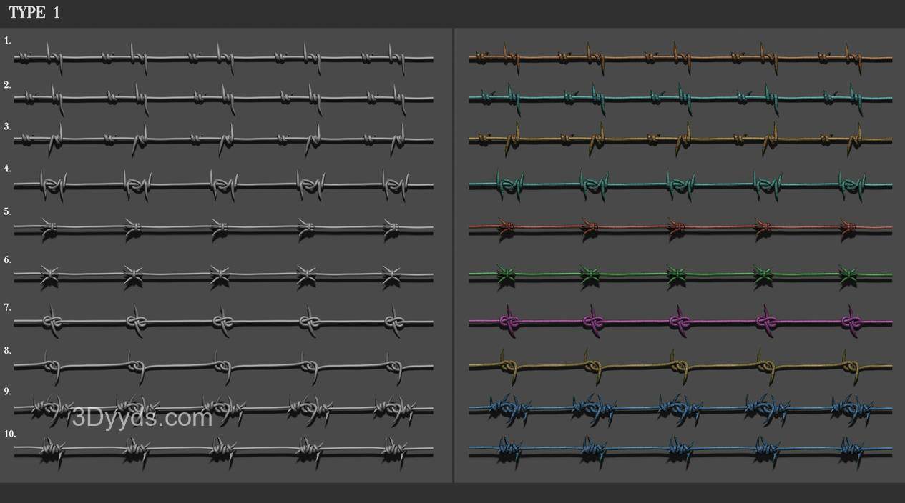The image size is (905, 503).
Task: Choose the gray looped knot wire number 7
Action: [x=223, y=322]
